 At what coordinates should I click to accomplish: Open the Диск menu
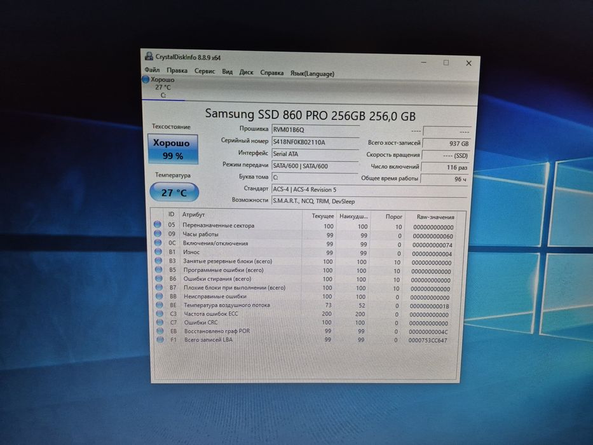click(x=246, y=72)
